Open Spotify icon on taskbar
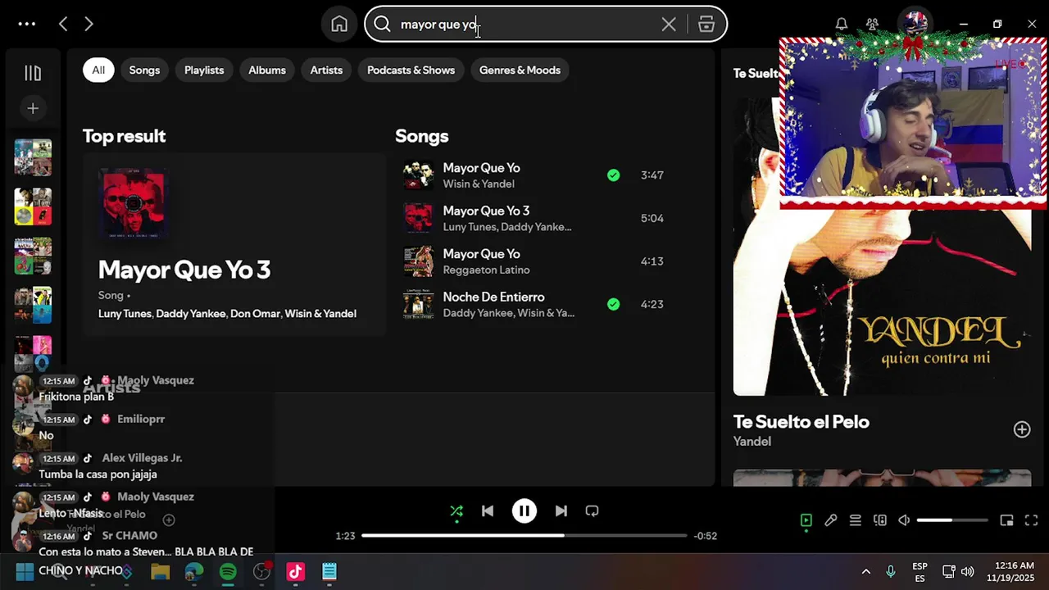 click(x=228, y=572)
